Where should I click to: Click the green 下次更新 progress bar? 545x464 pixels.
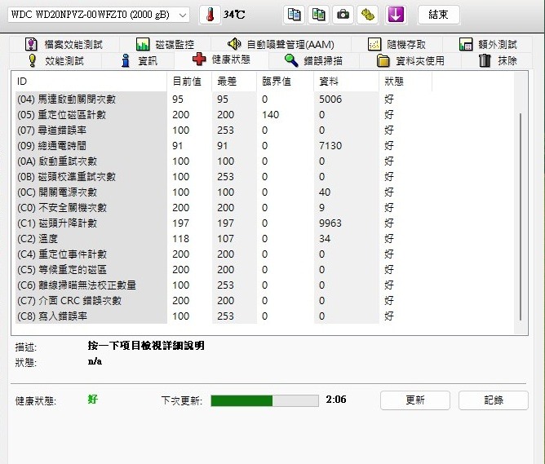click(x=264, y=400)
